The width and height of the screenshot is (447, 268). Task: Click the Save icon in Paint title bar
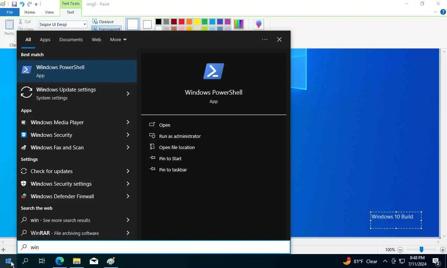pos(14,4)
